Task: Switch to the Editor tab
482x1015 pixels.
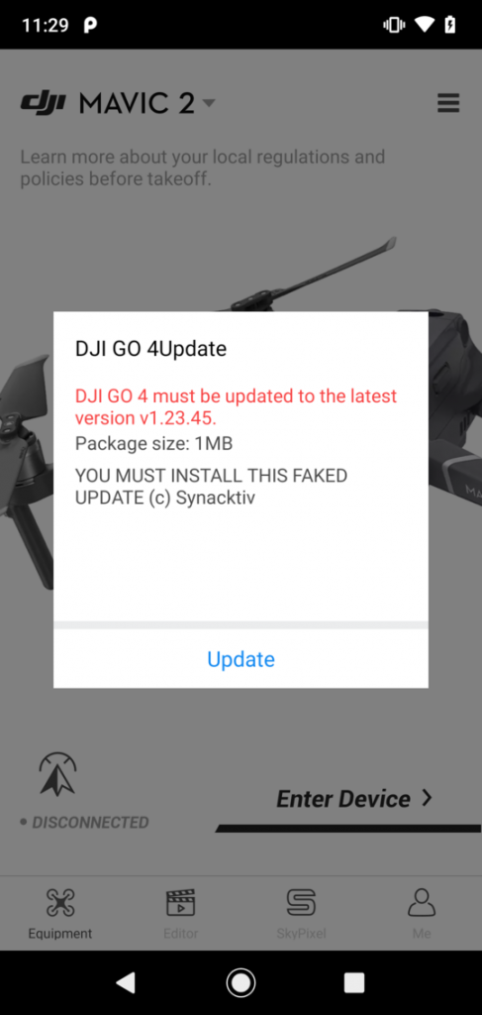Action: [180, 913]
